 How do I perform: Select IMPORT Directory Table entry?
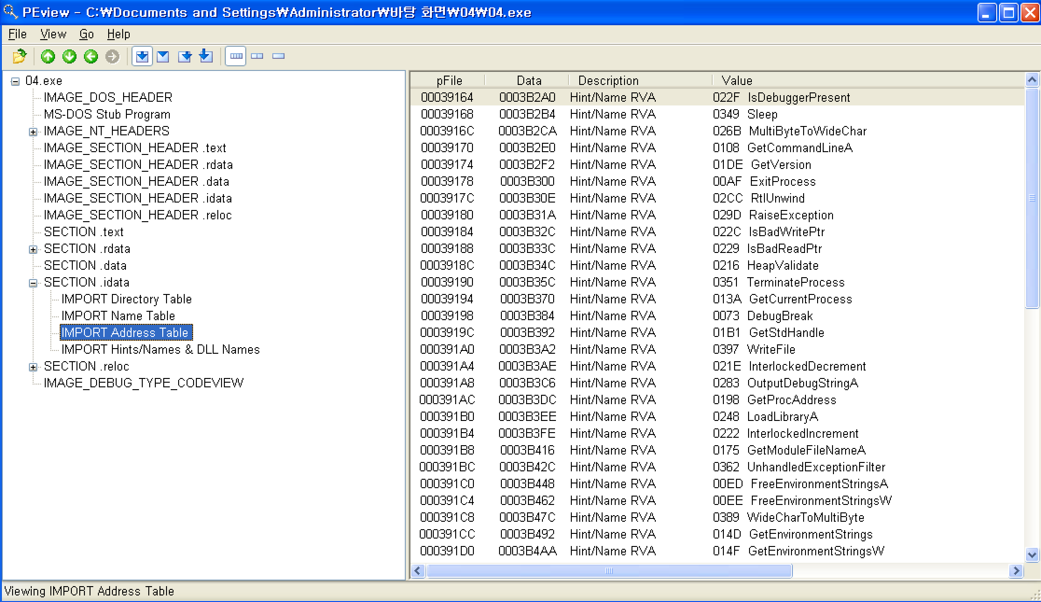tap(126, 299)
